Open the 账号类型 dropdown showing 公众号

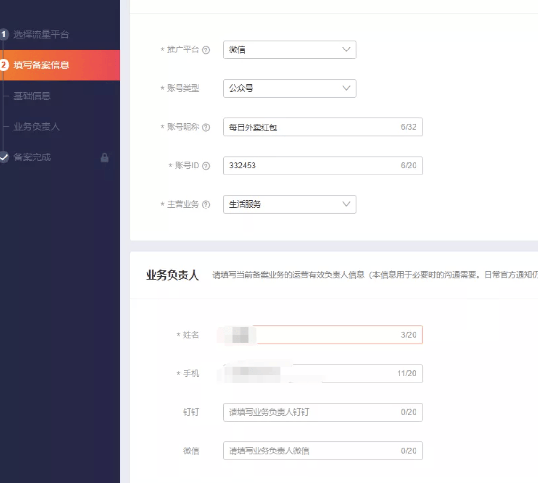point(290,88)
